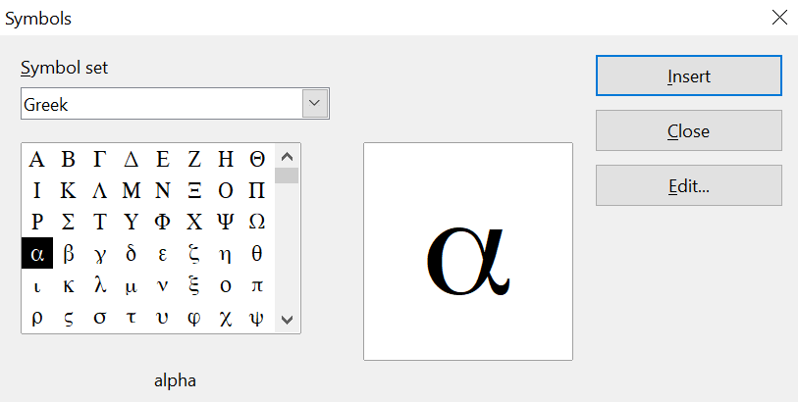The image size is (798, 402).
Task: Select the capital Omega symbol
Action: click(257, 222)
